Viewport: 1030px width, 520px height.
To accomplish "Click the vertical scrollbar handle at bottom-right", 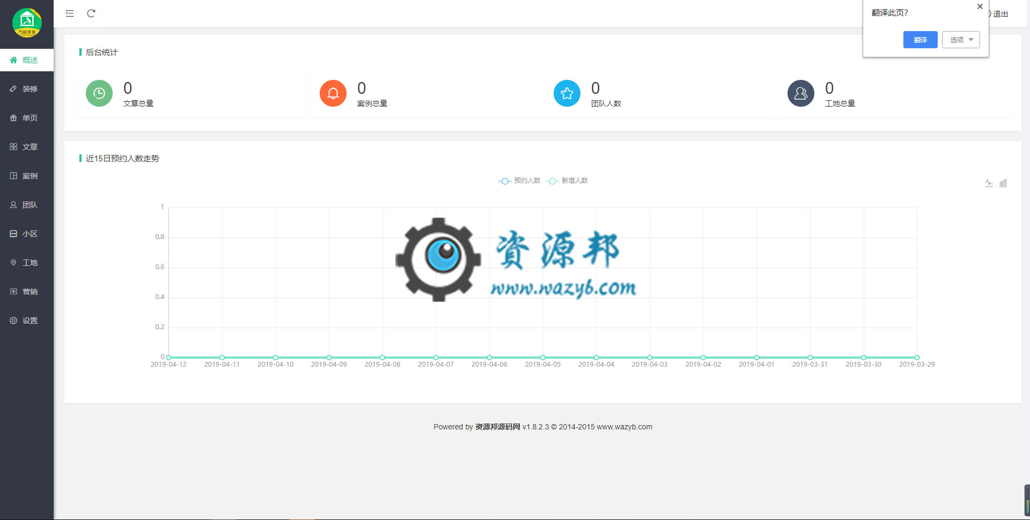I will [1027, 500].
